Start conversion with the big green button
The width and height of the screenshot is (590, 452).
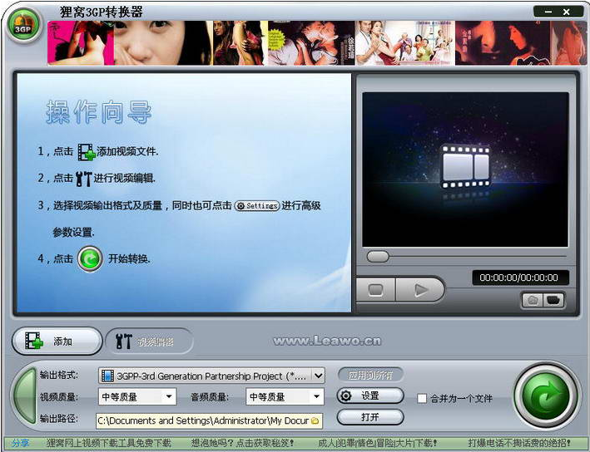[x=545, y=395]
